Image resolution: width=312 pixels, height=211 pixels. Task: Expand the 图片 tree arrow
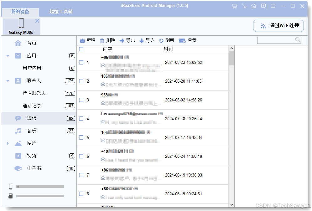point(8,143)
